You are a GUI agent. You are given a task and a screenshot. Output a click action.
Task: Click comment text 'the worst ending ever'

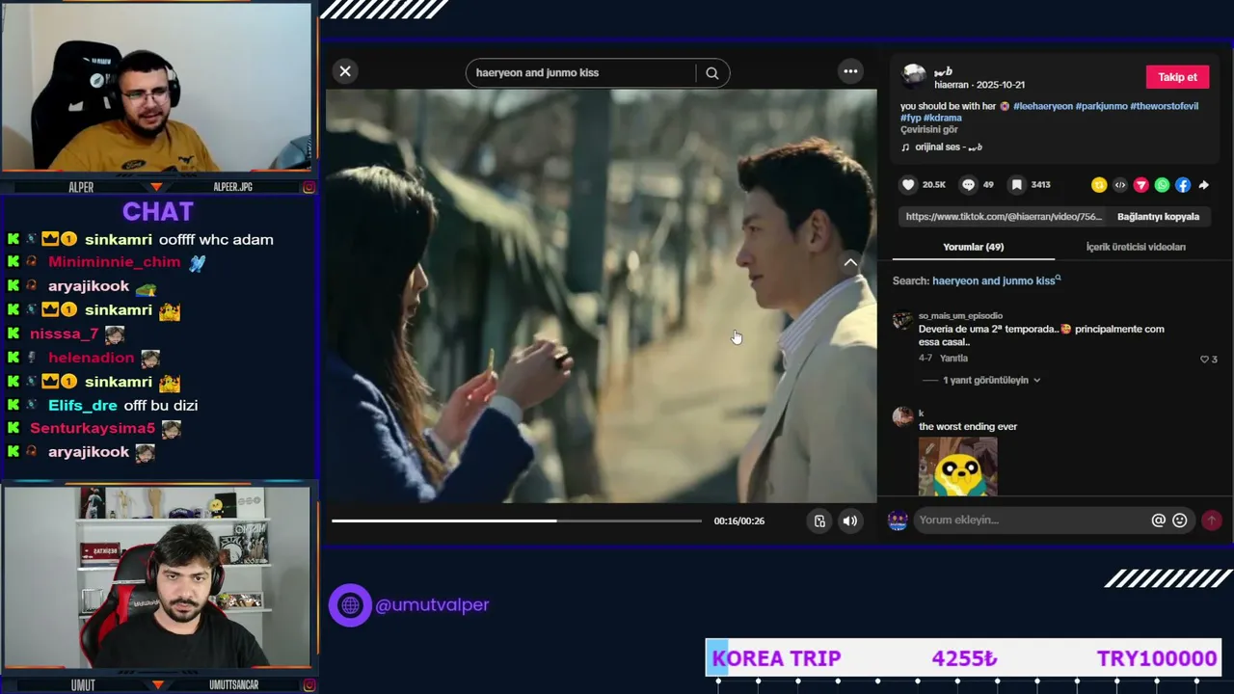(968, 427)
